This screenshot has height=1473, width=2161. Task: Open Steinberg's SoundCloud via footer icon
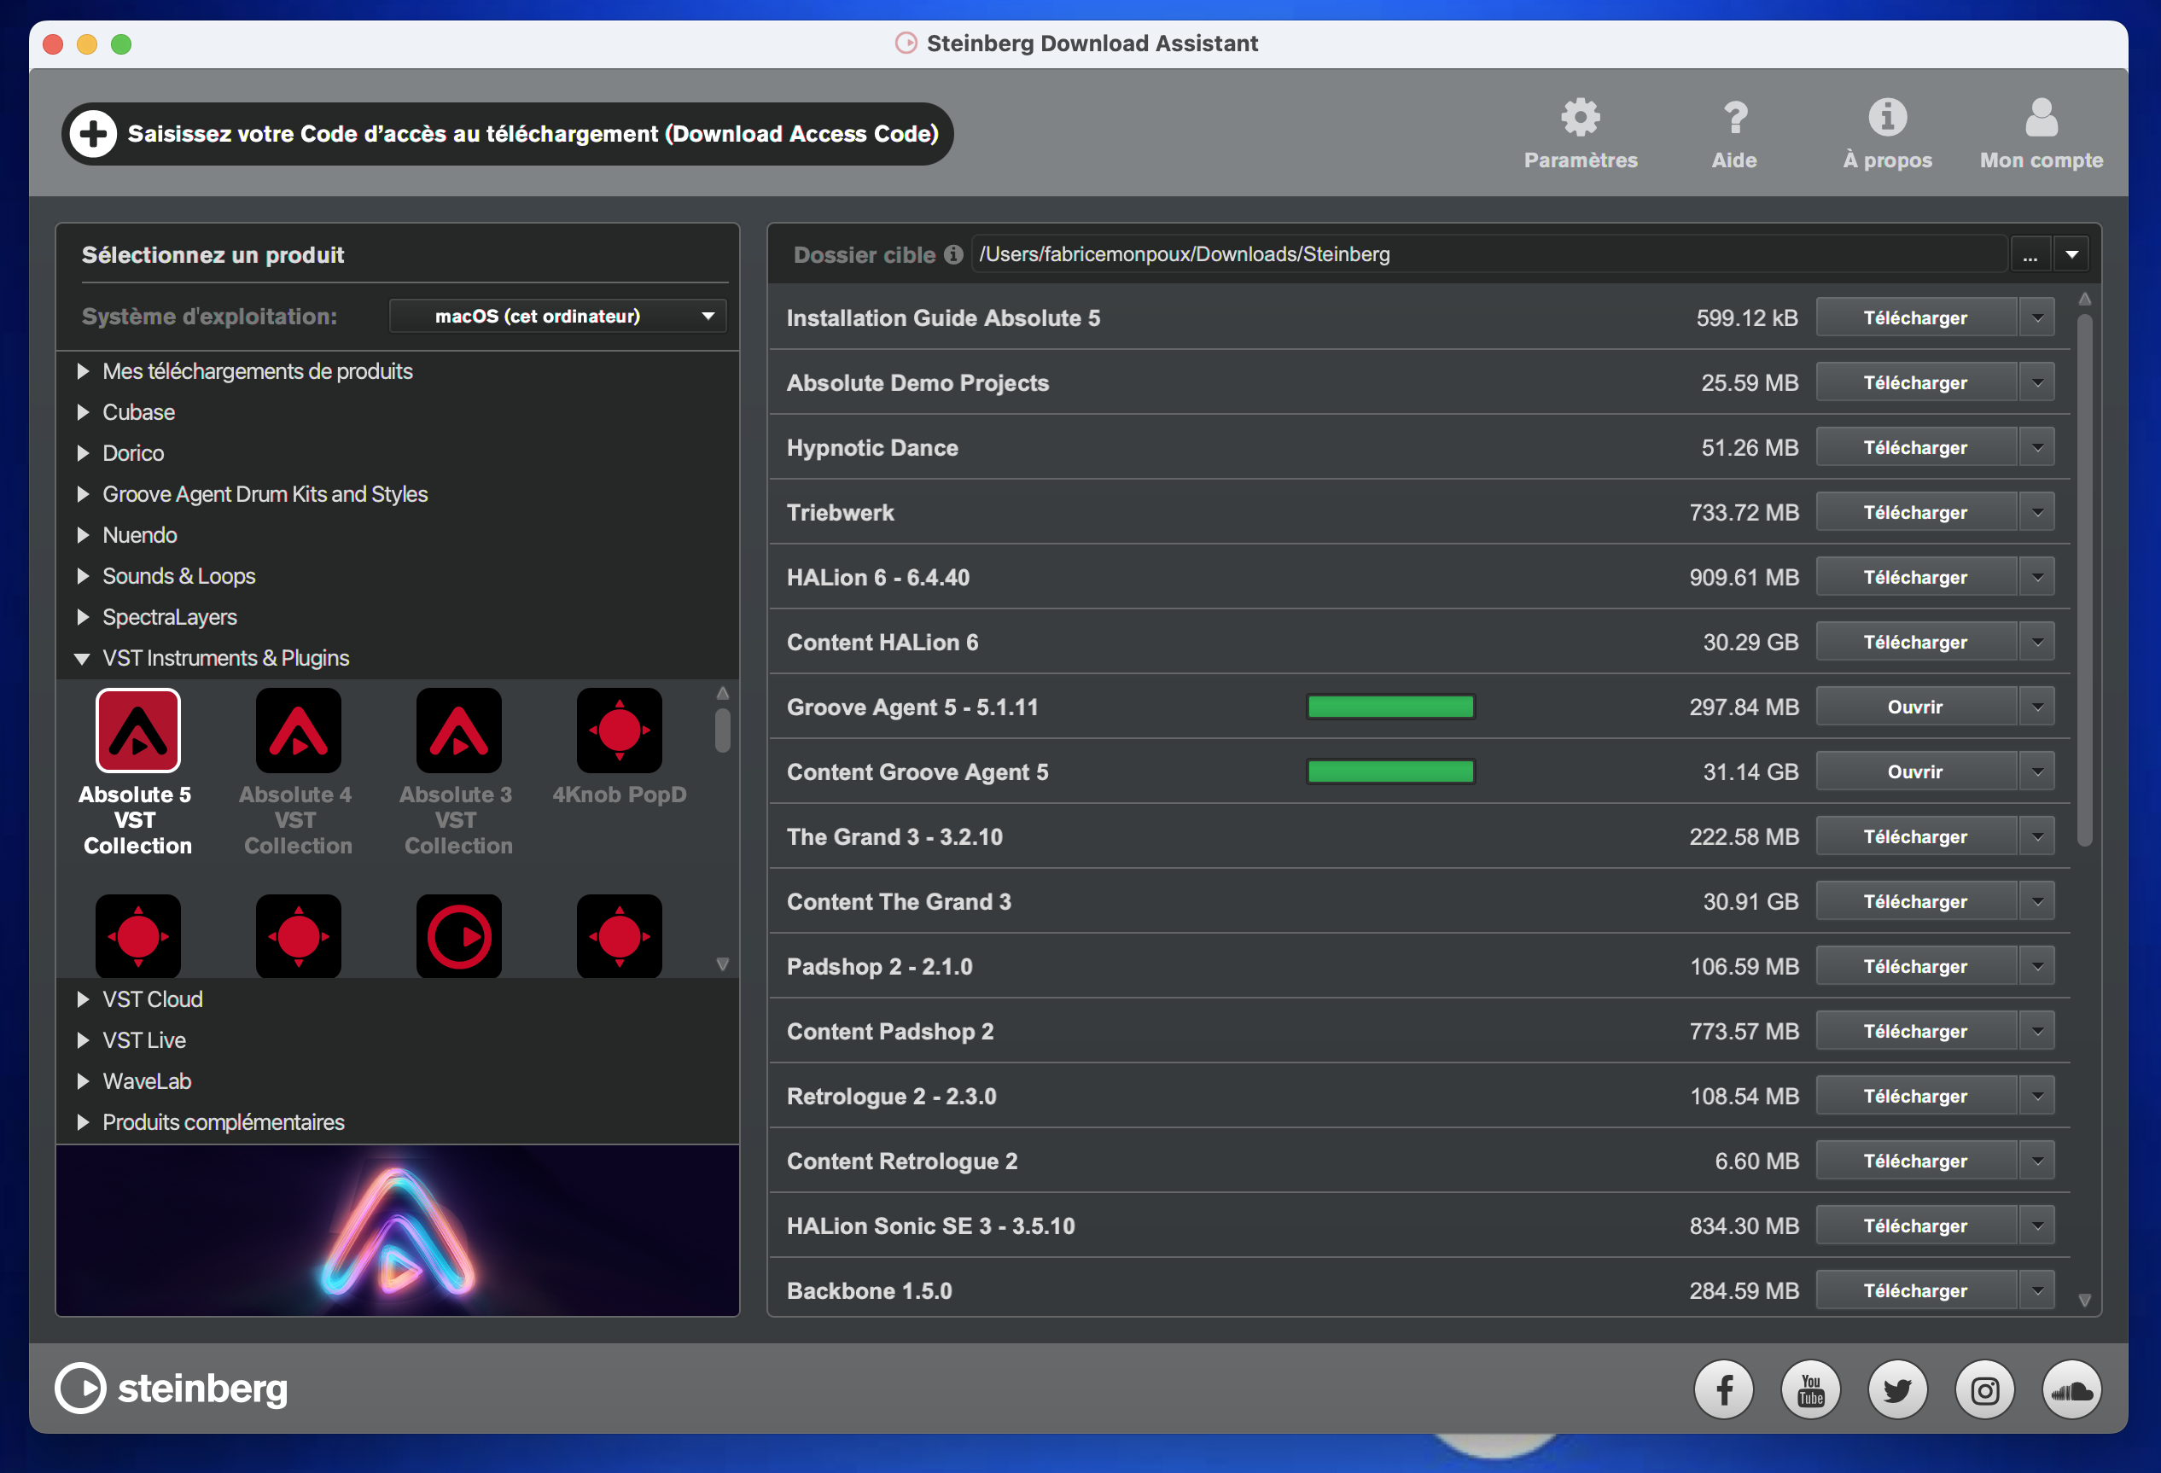(2071, 1389)
